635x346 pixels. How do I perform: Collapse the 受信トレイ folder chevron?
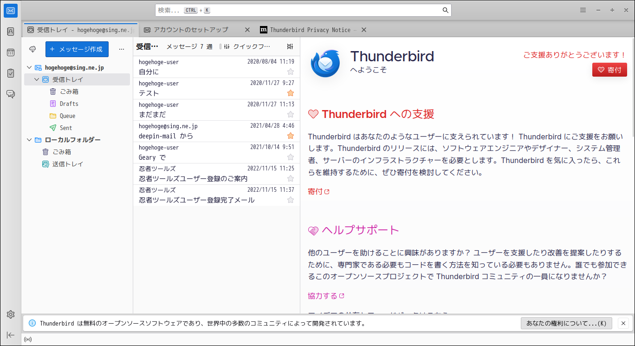tap(37, 79)
